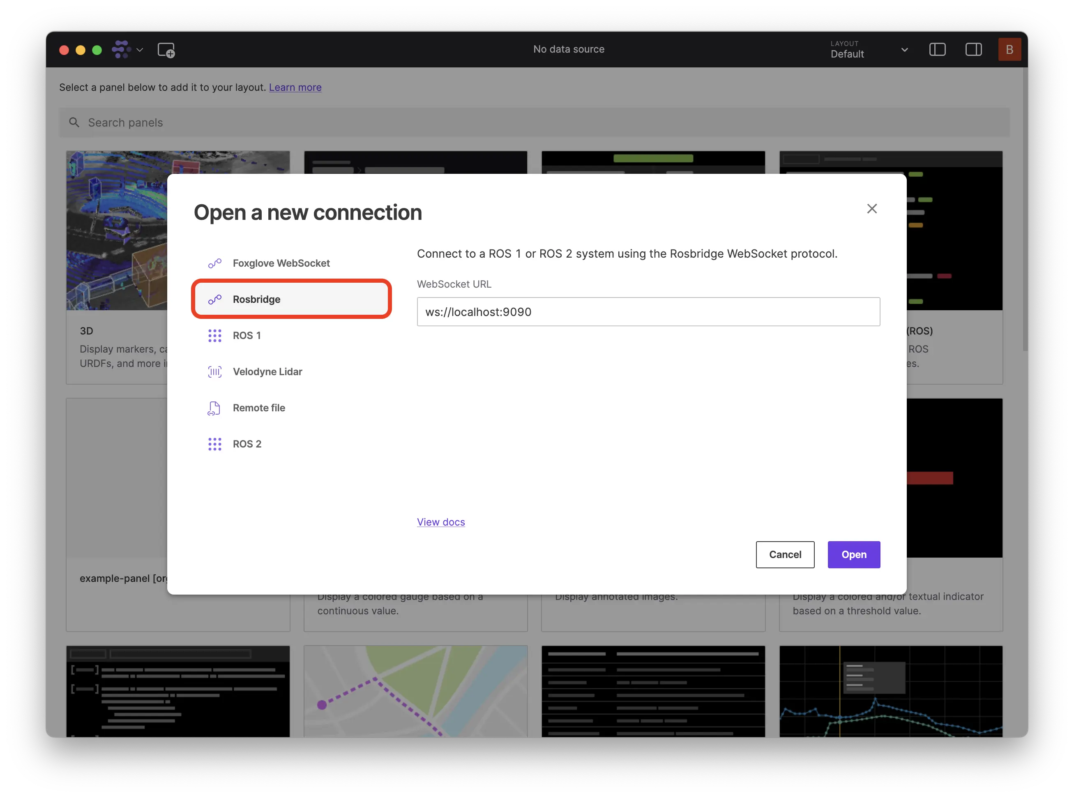
Task: Toggle the left sidebar icon
Action: pyautogui.click(x=937, y=49)
